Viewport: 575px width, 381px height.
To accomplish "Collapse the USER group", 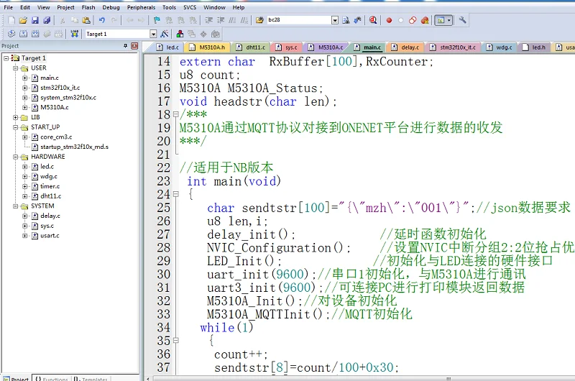I will [x=15, y=68].
